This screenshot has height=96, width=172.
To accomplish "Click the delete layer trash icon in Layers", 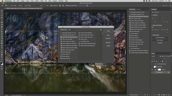I will click(169, 95).
